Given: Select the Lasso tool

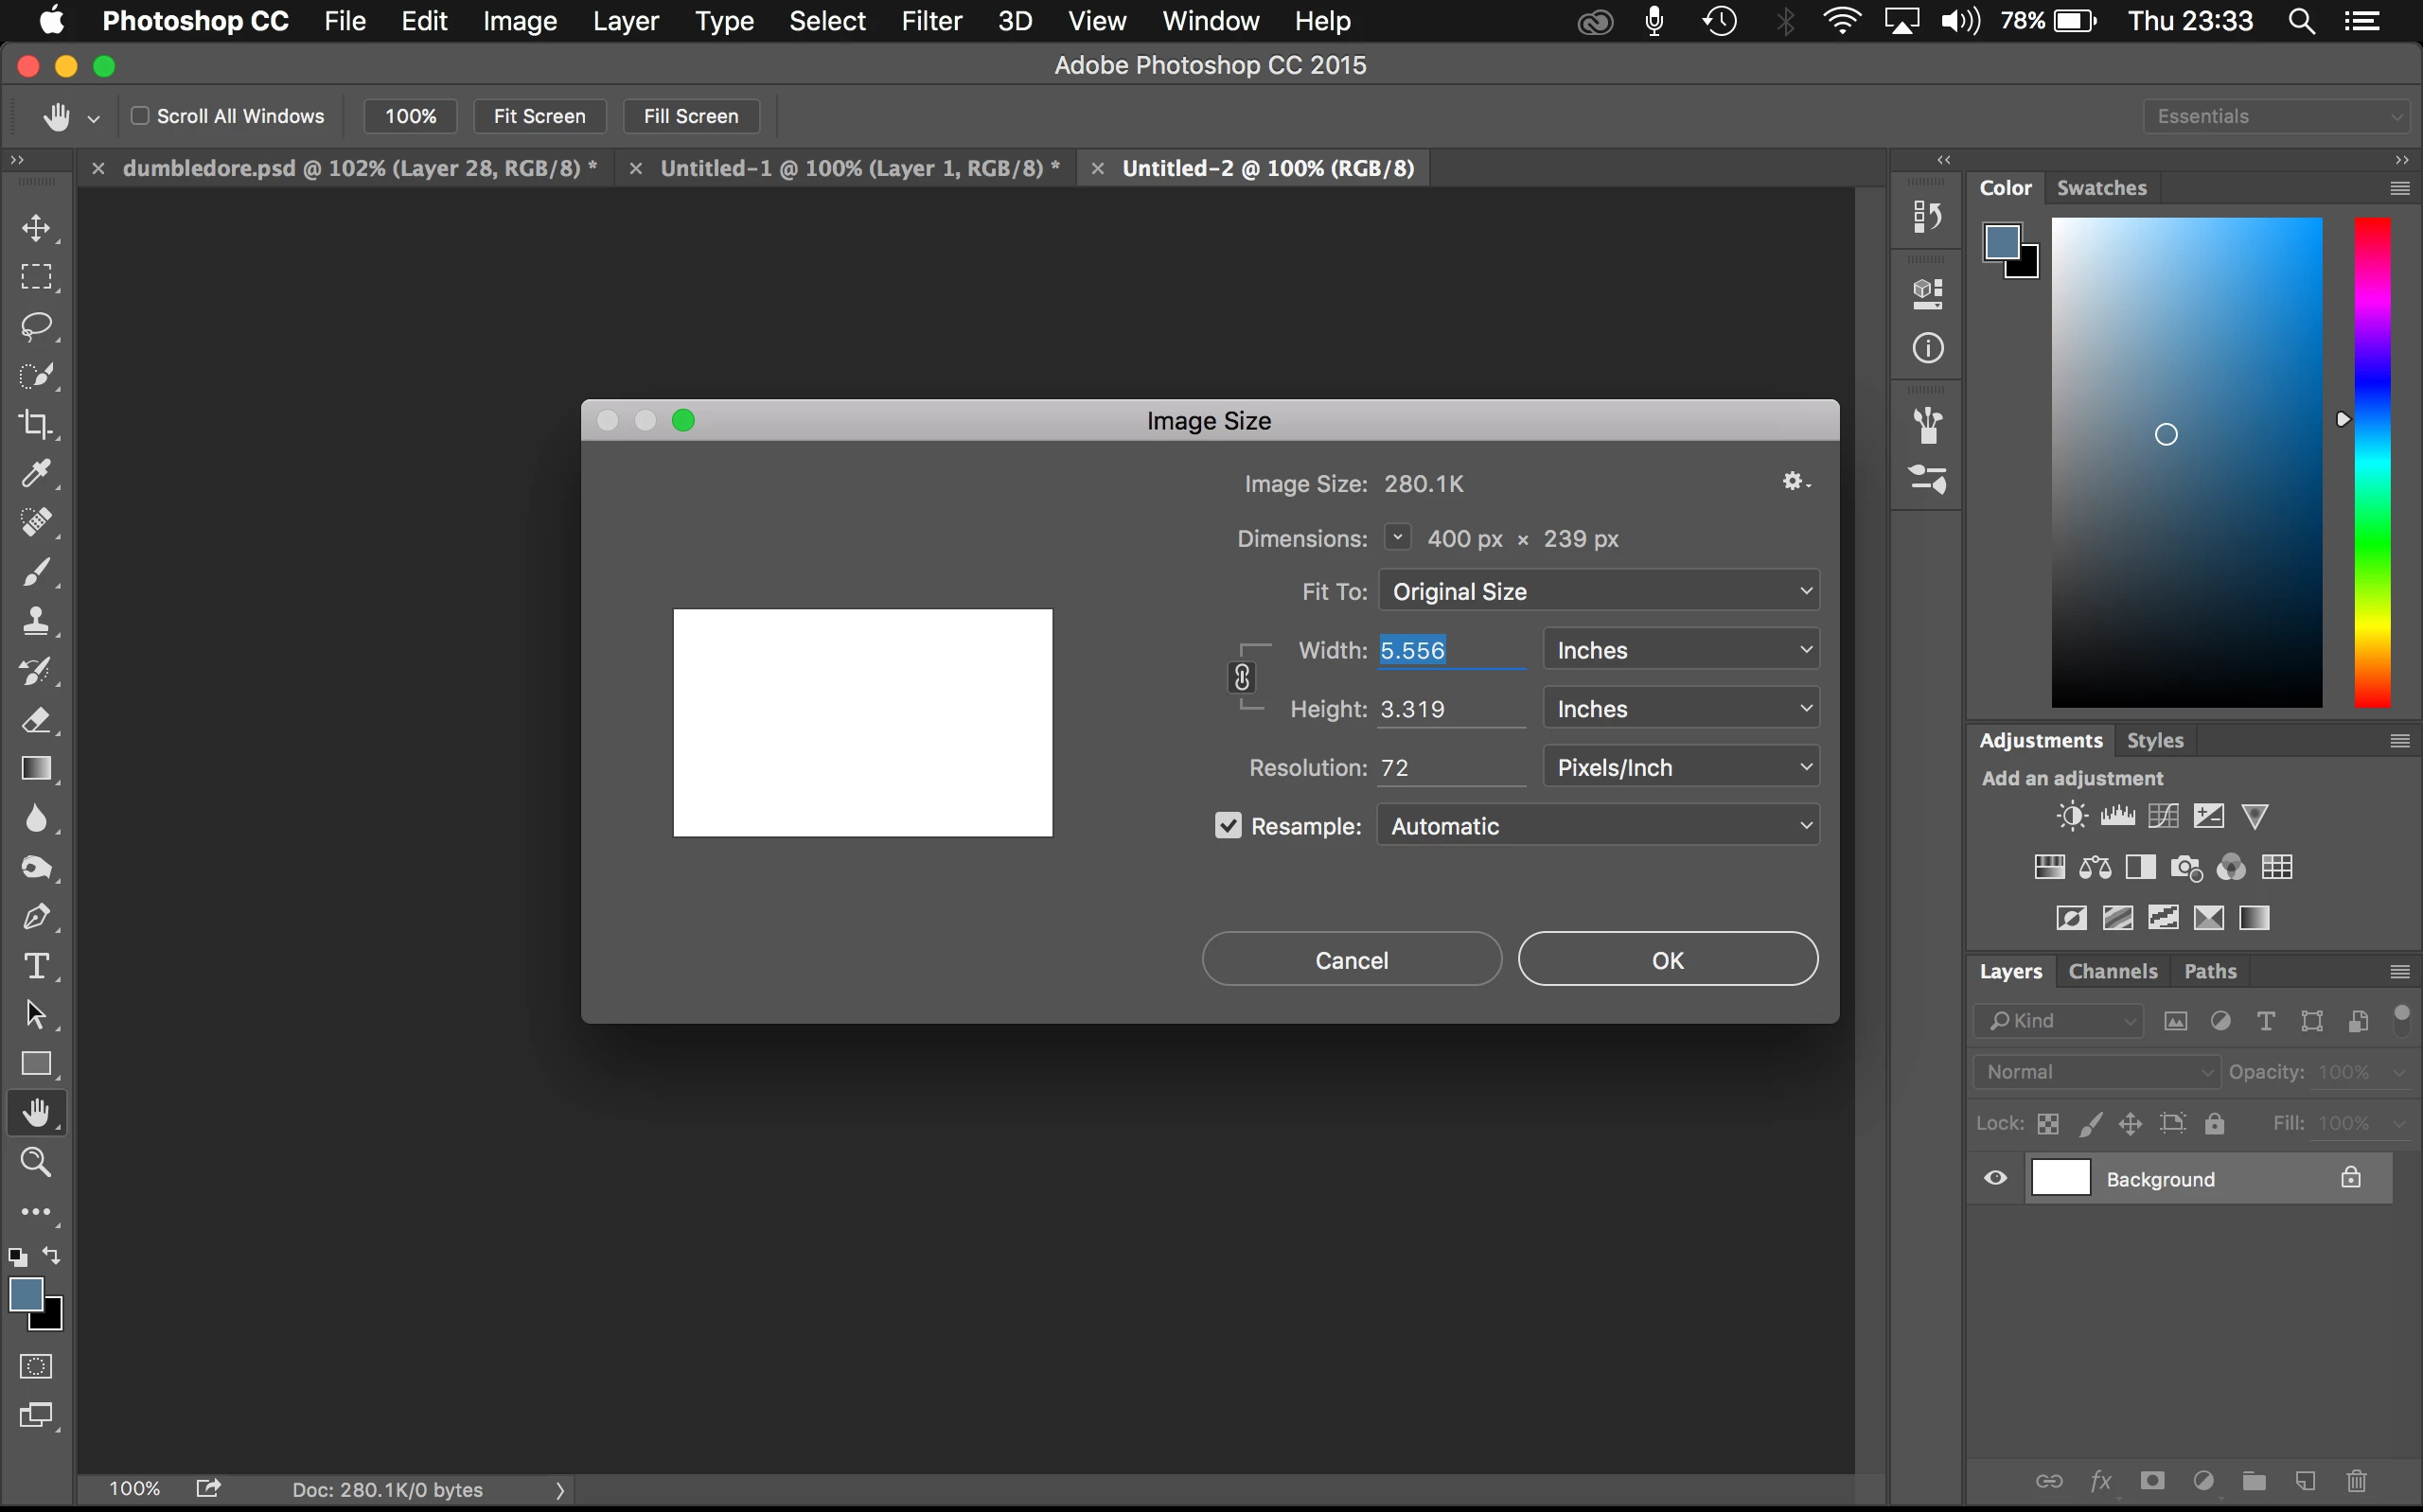Looking at the screenshot, I should click(37, 326).
